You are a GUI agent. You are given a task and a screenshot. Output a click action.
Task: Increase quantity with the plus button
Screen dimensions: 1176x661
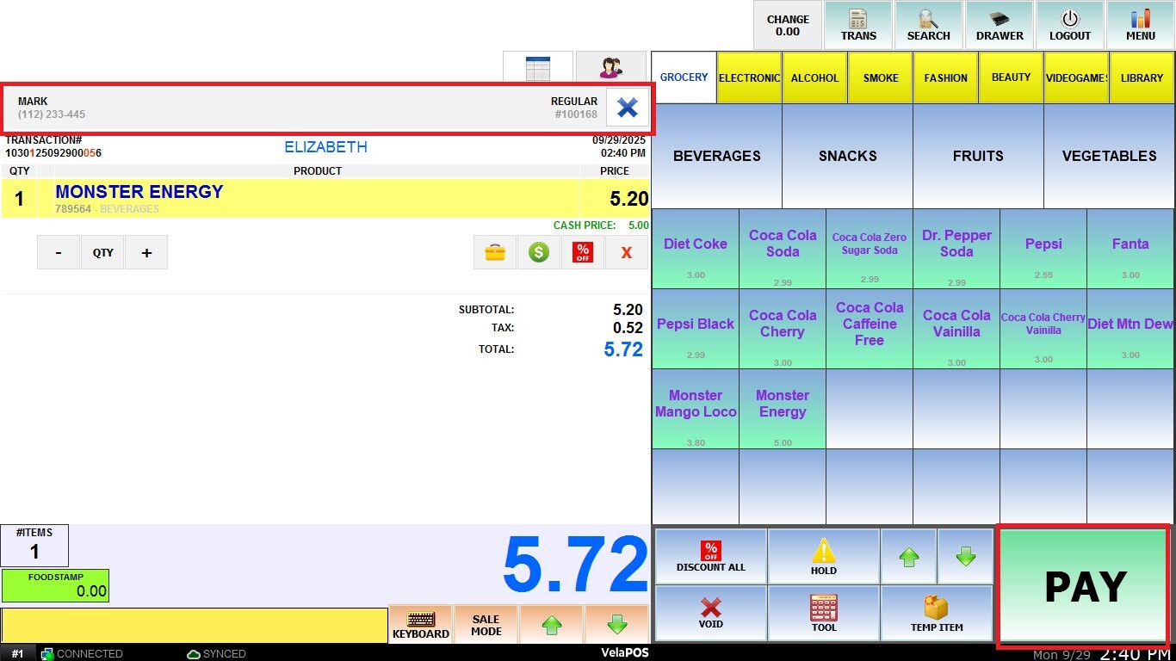coord(146,253)
